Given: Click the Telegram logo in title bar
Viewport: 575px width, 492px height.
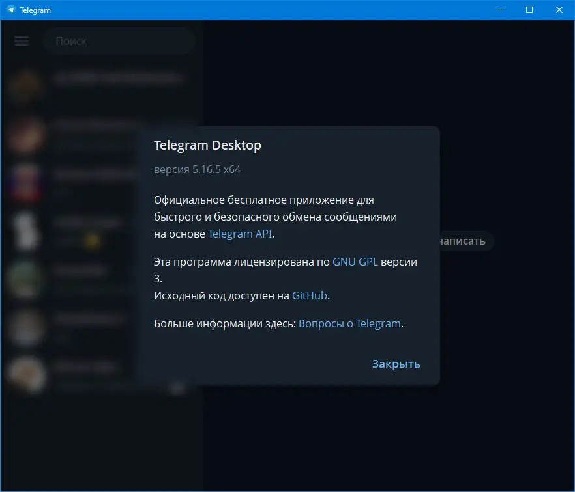Looking at the screenshot, I should coord(11,10).
